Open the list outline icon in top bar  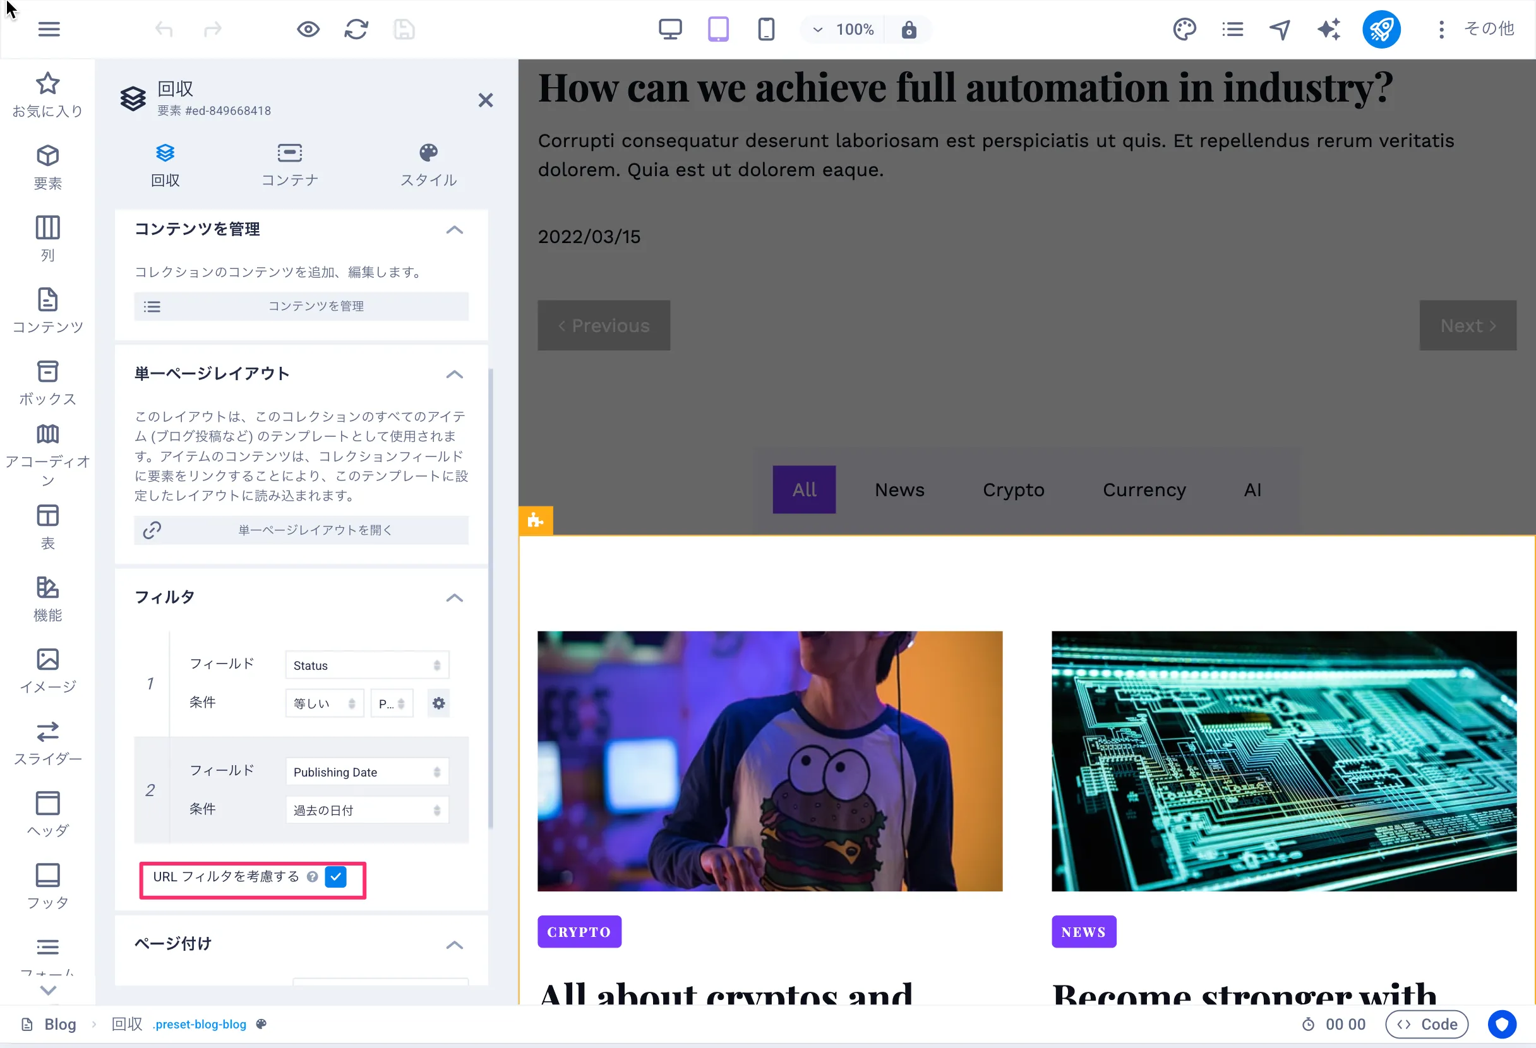[1233, 29]
